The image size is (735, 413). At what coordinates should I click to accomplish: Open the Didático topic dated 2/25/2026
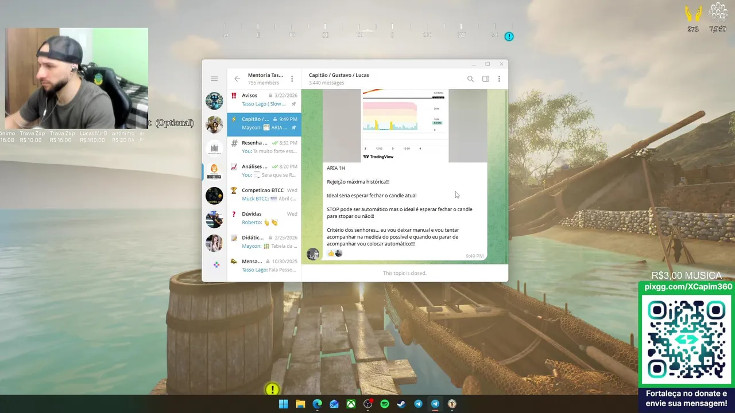(x=264, y=242)
